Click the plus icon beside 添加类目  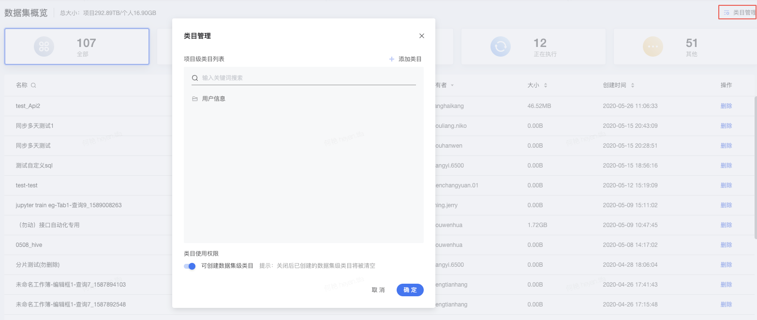[x=392, y=59]
